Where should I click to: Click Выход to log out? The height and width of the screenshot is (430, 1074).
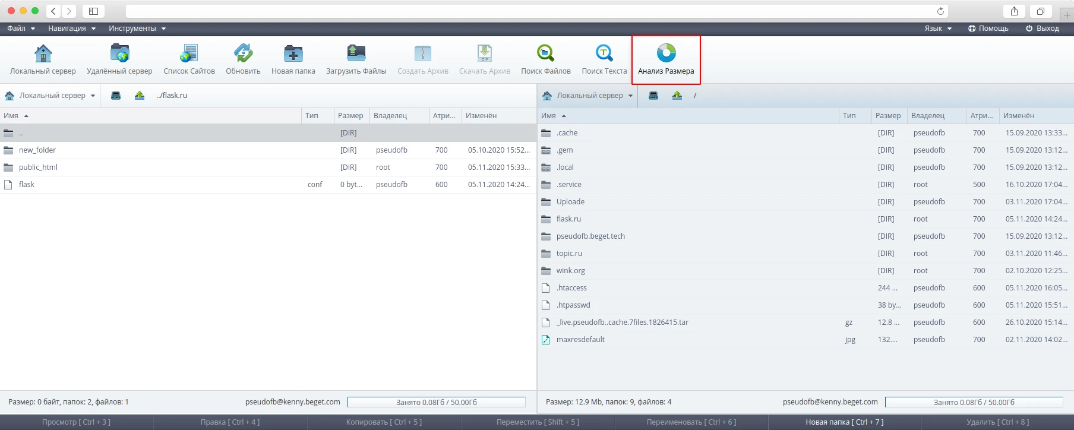click(x=1043, y=29)
